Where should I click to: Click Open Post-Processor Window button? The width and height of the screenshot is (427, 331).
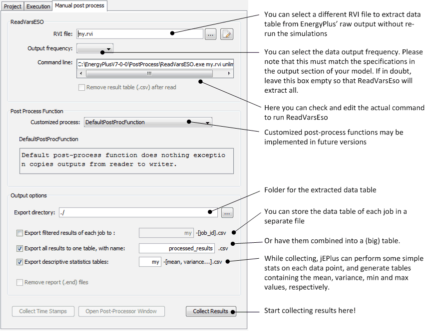(x=121, y=312)
